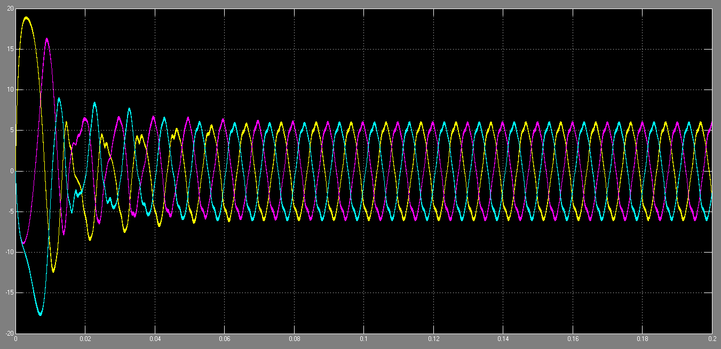This screenshot has width=721, height=349.
Task: Click the yellow waveform's highest initial peak
Action: coord(26,18)
